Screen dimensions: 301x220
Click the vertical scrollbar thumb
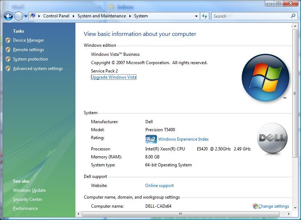(295, 94)
